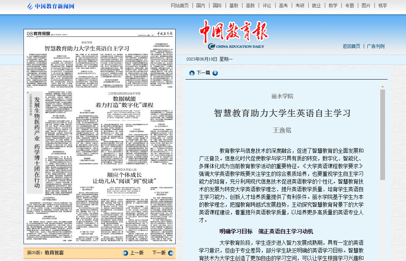The height and width of the screenshot is (261, 406).
Task: Go to the 评论 section in the top navigation
Action: click(x=267, y=5)
